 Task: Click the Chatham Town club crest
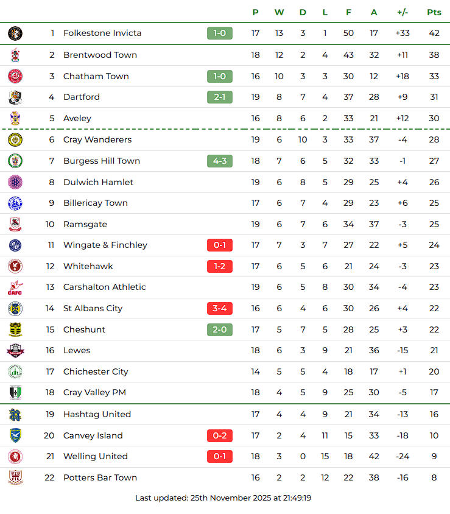[x=15, y=76]
